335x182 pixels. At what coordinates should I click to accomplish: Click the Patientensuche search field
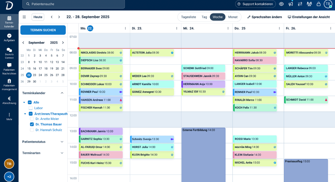click(74, 4)
